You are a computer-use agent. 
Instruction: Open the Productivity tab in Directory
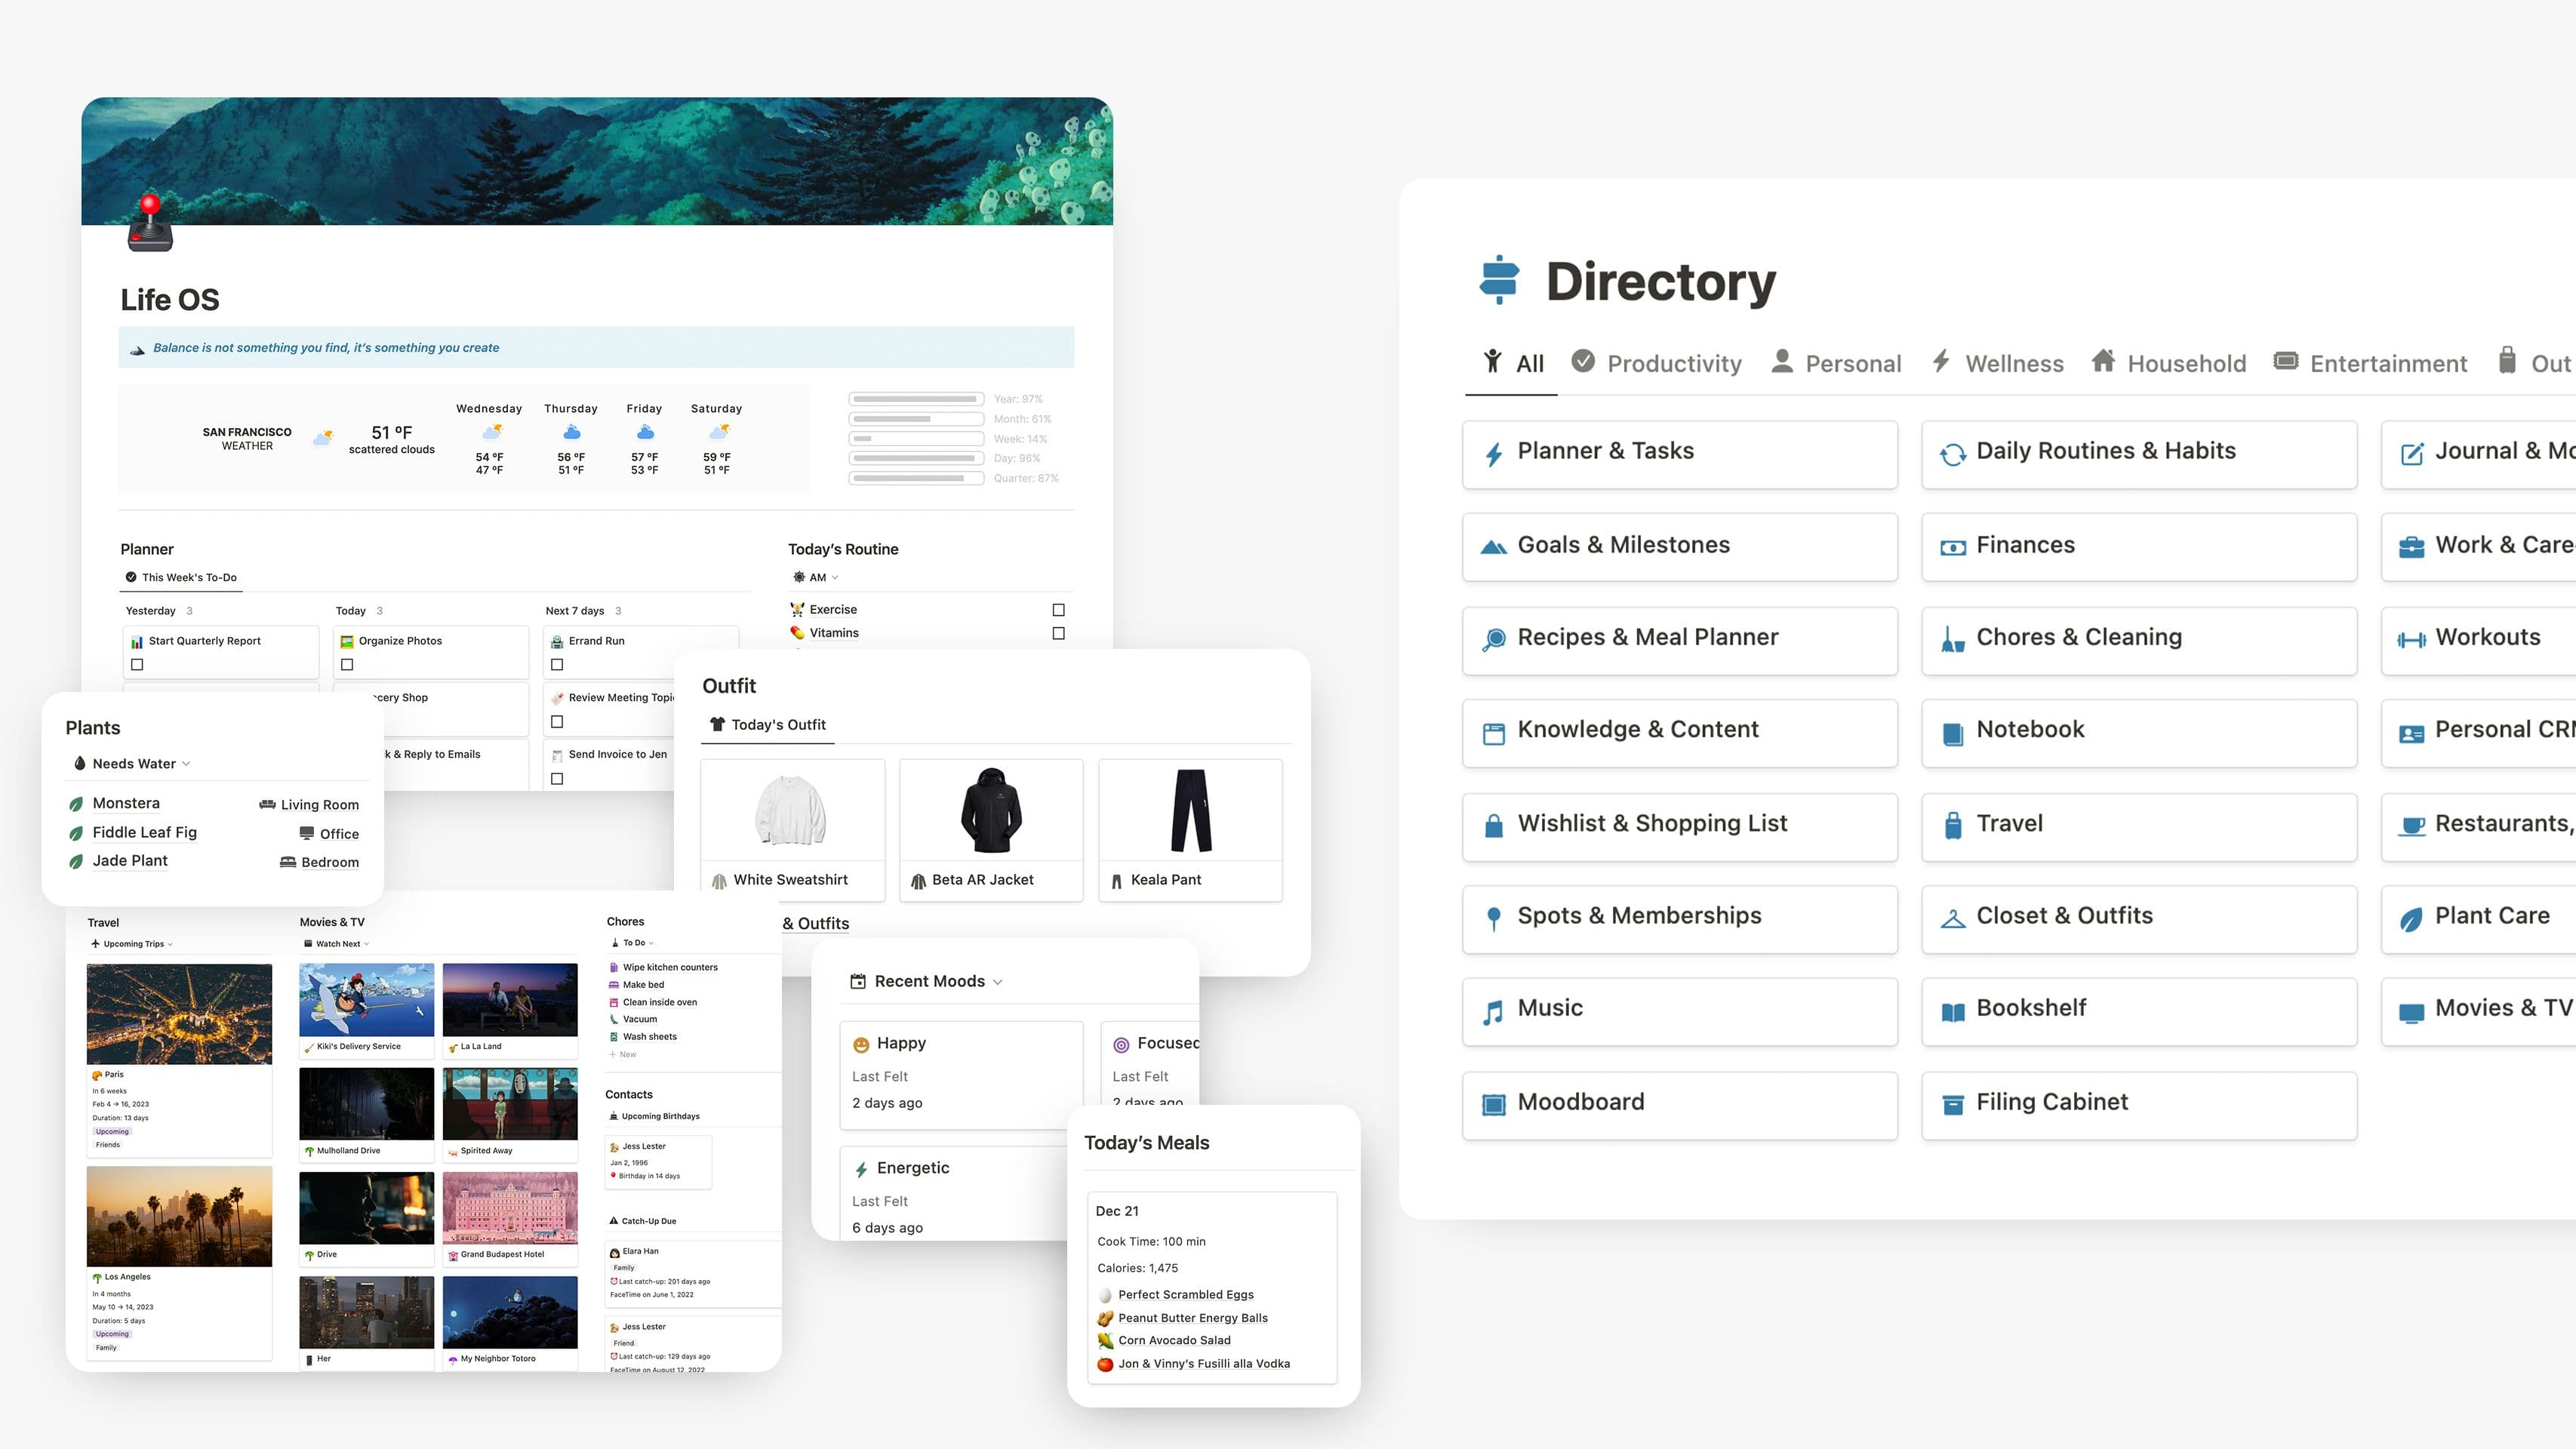(1672, 365)
